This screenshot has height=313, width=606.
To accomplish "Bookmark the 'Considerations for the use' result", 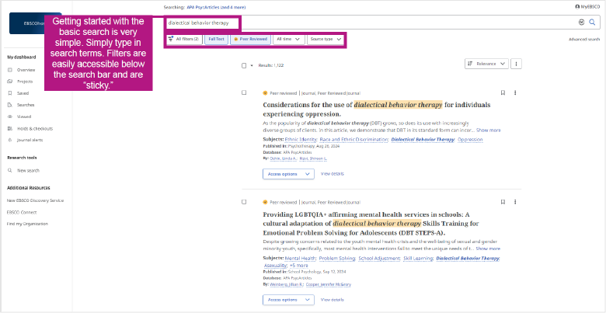I will pos(503,92).
